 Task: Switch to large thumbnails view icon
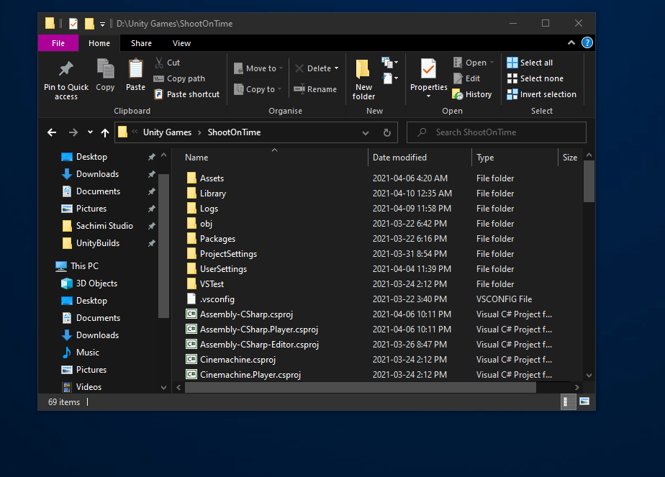(584, 401)
